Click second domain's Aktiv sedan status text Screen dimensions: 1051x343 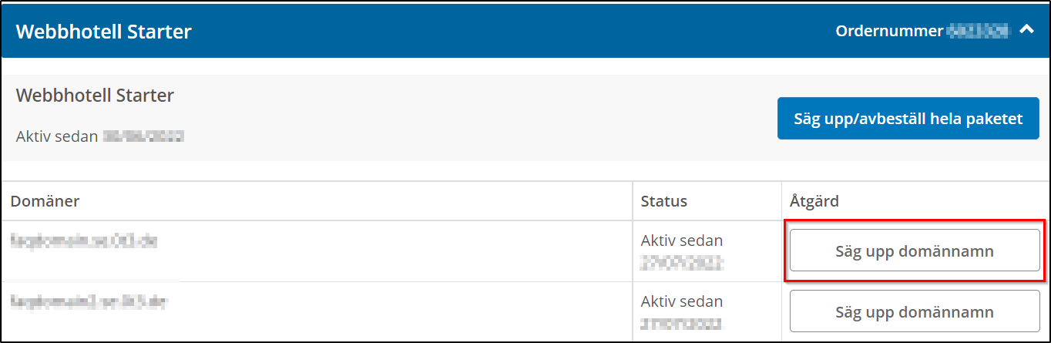[682, 301]
